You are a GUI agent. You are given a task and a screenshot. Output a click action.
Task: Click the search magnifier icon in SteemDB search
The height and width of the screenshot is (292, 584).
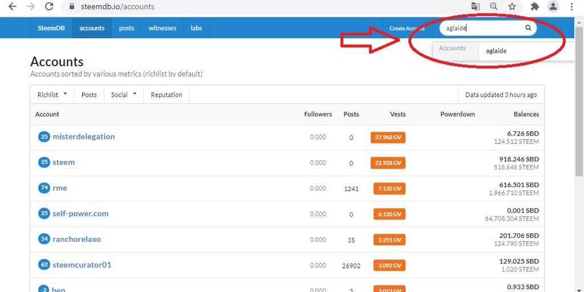[528, 27]
